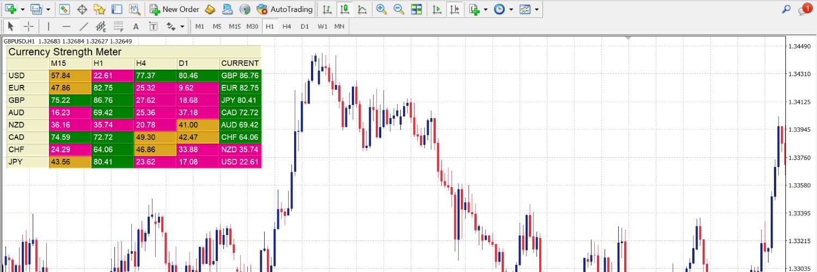Click the Indicators list icon

[474, 9]
